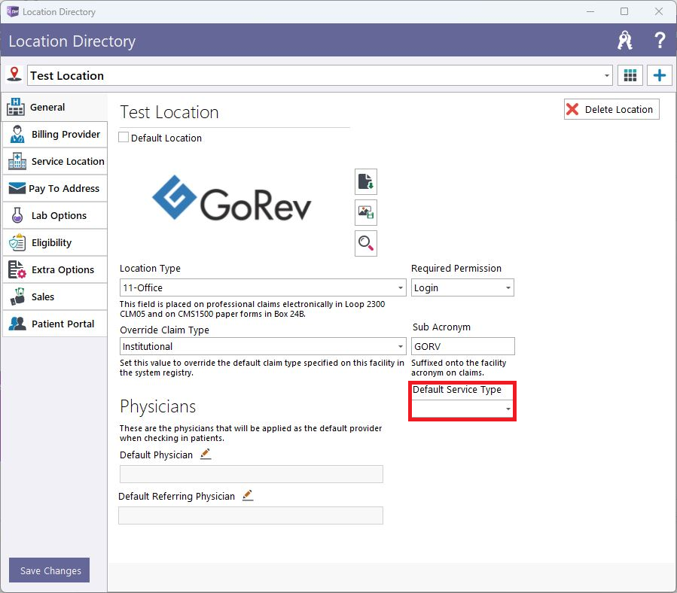Click the permissions keys icon in header
Viewport: 677px width, 593px height.
(x=625, y=41)
